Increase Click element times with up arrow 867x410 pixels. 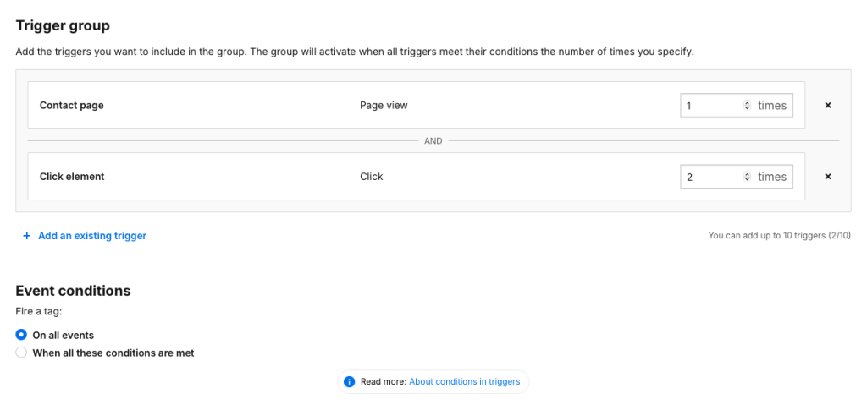tap(747, 174)
